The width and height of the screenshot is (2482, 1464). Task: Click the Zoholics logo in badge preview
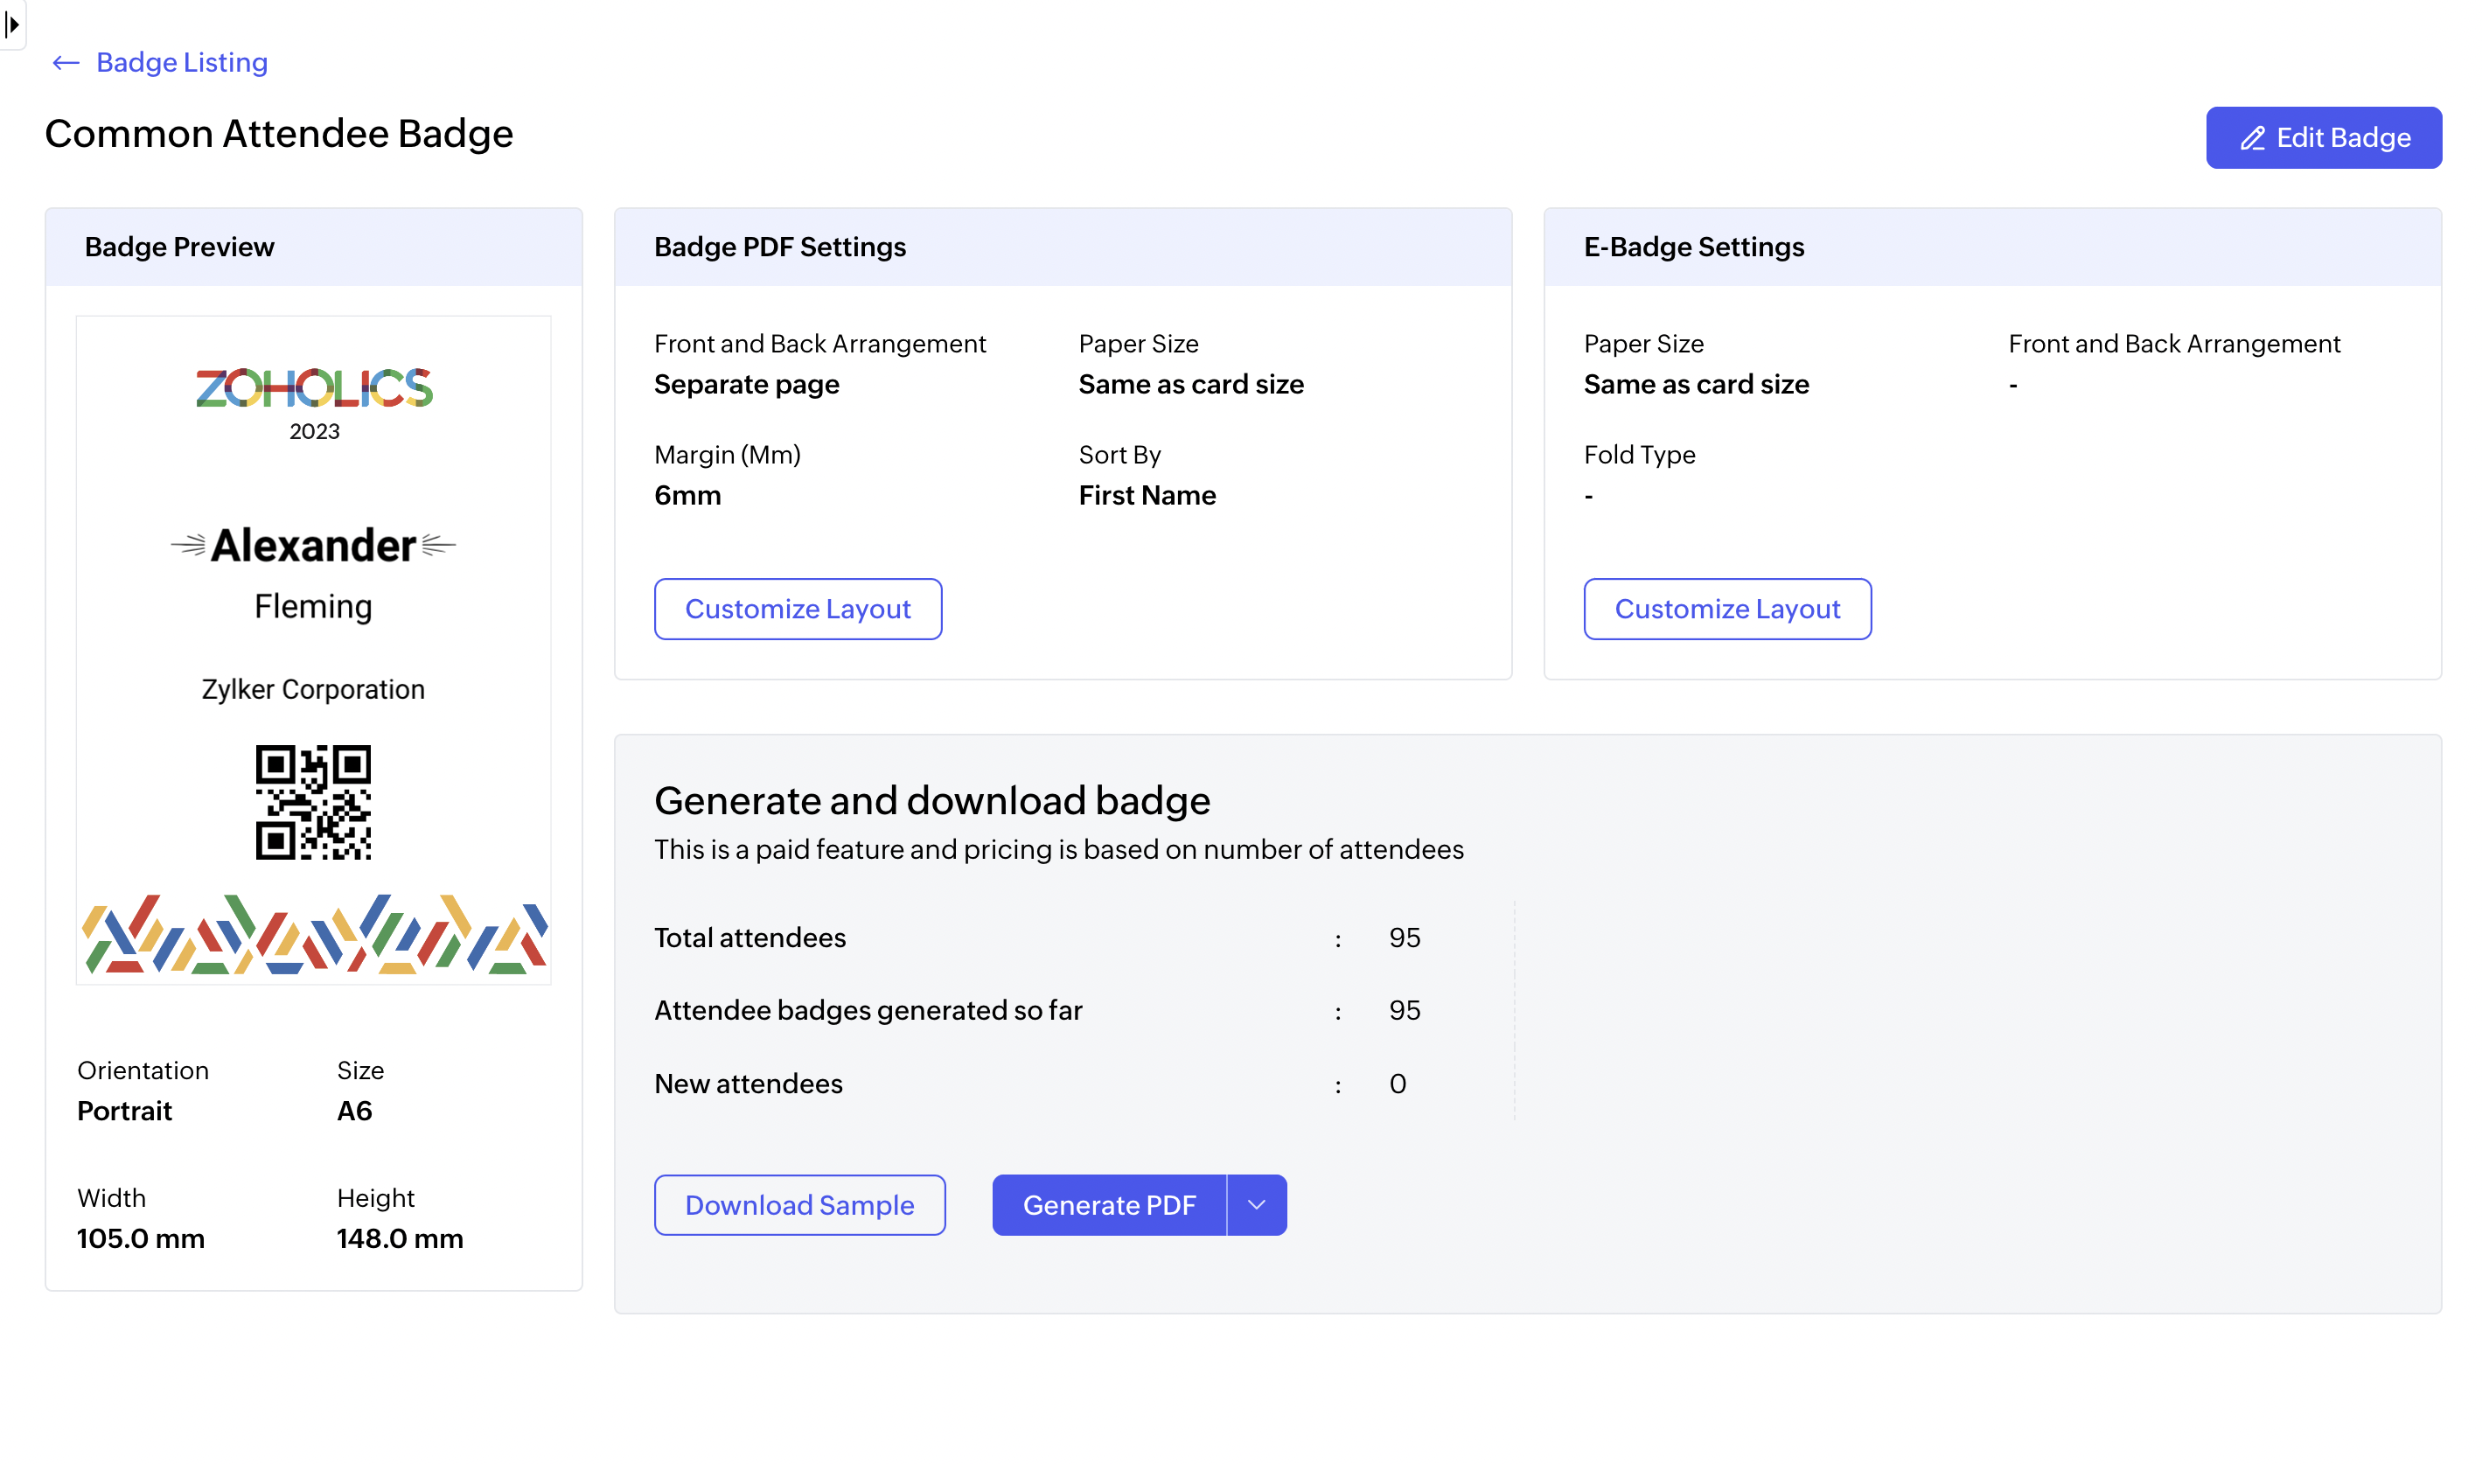[x=314, y=387]
